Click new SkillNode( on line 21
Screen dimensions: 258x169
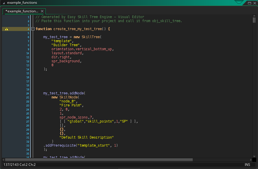pyautogui.click(x=65, y=97)
